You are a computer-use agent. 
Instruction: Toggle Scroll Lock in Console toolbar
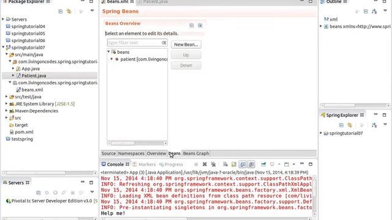click(x=234, y=164)
